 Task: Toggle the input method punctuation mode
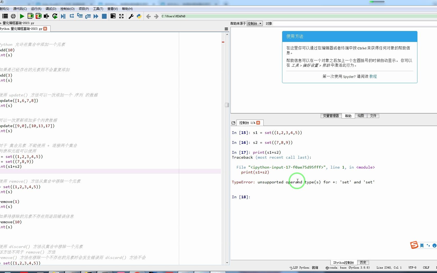point(428,245)
